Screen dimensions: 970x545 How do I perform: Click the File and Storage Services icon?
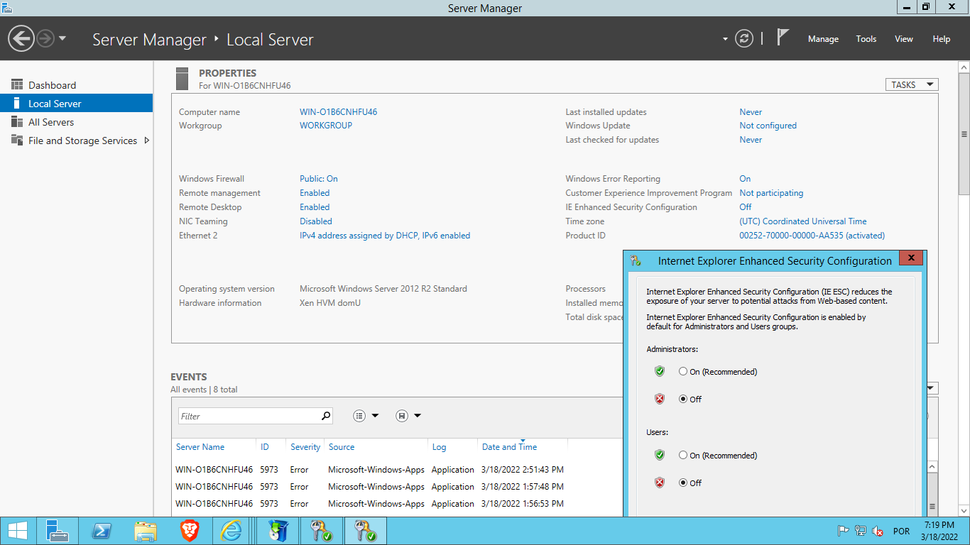[x=17, y=141]
